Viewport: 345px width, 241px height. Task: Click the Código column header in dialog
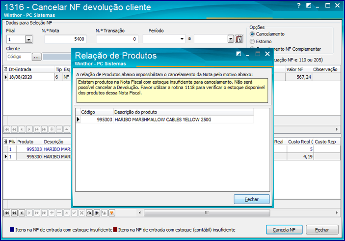point(97,112)
